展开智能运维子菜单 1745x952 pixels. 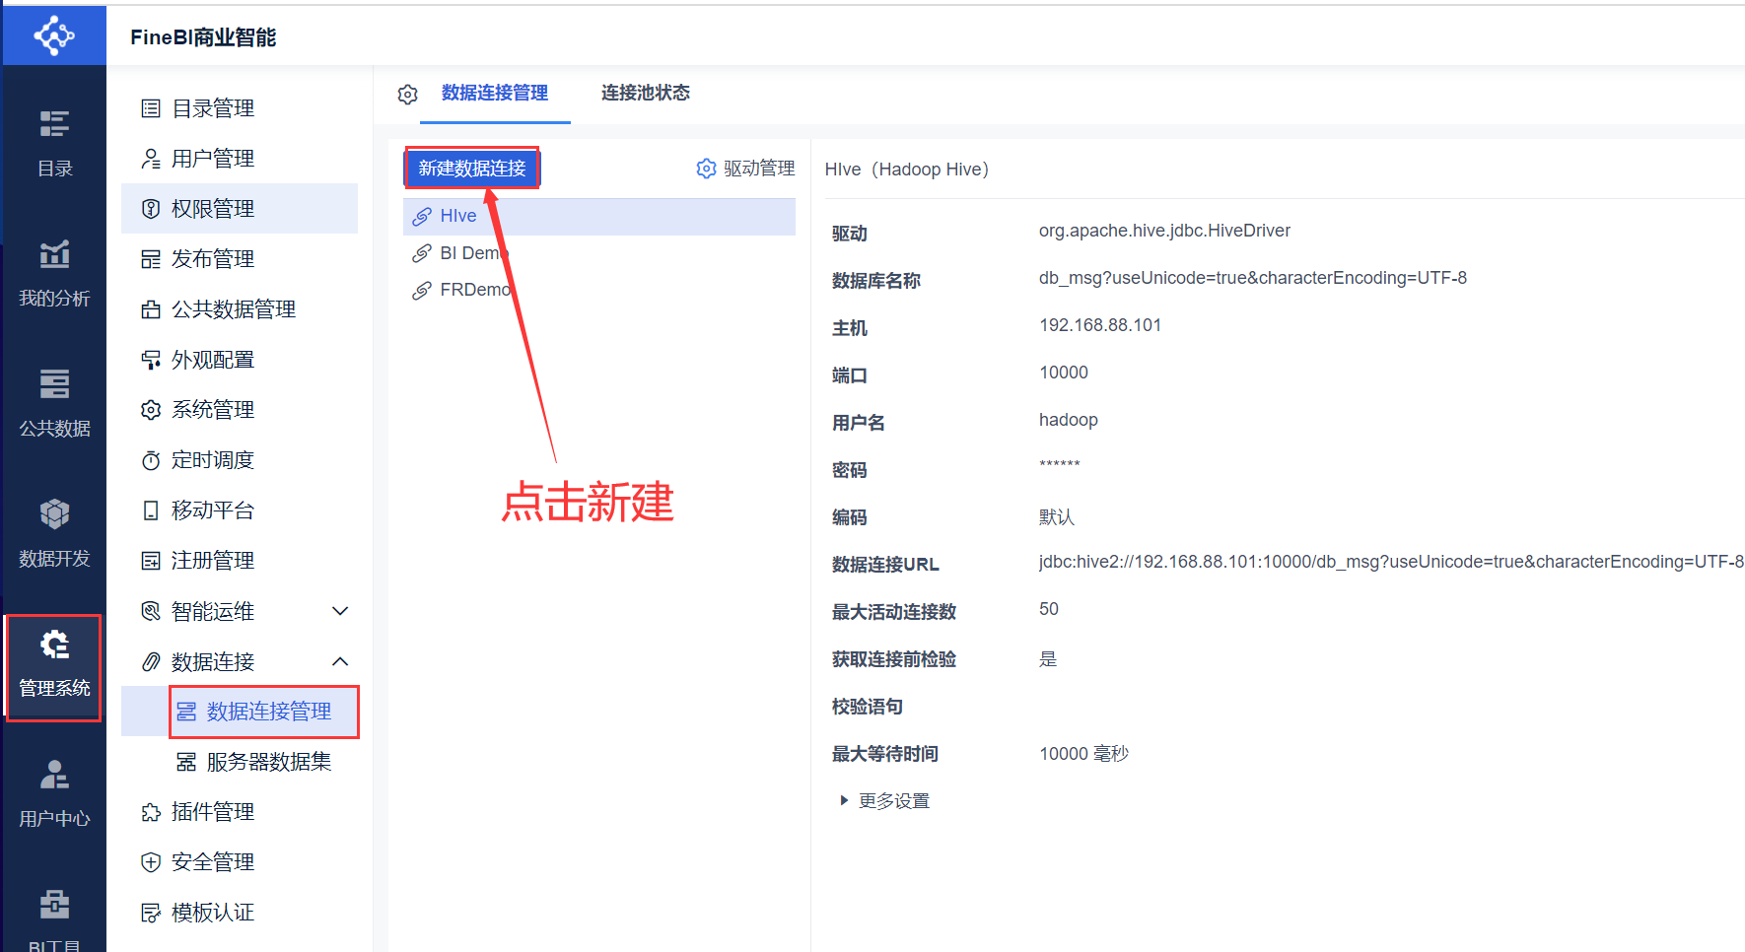click(x=340, y=611)
